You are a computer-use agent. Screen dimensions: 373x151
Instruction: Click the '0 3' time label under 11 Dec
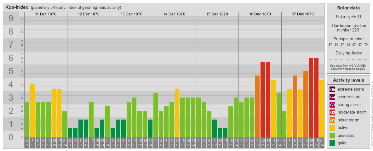click(27, 143)
